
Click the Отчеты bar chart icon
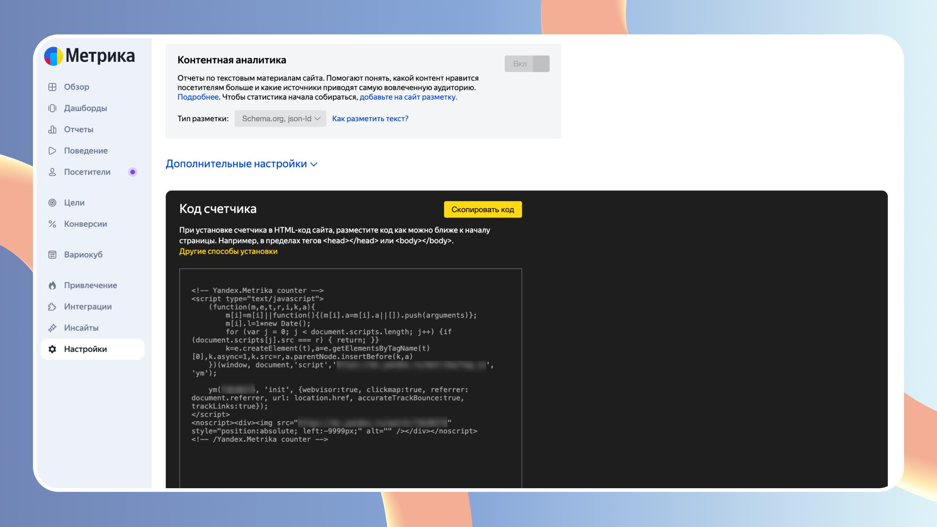52,129
